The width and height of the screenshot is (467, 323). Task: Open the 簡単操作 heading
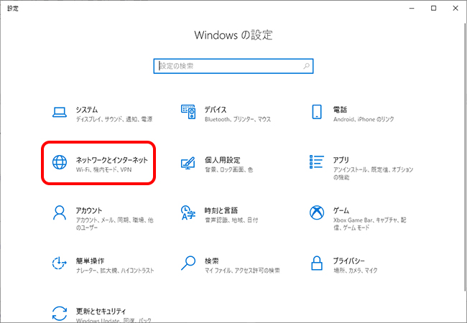click(90, 261)
